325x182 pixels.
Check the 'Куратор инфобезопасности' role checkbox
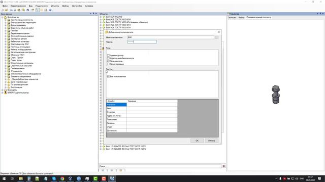click(108, 58)
